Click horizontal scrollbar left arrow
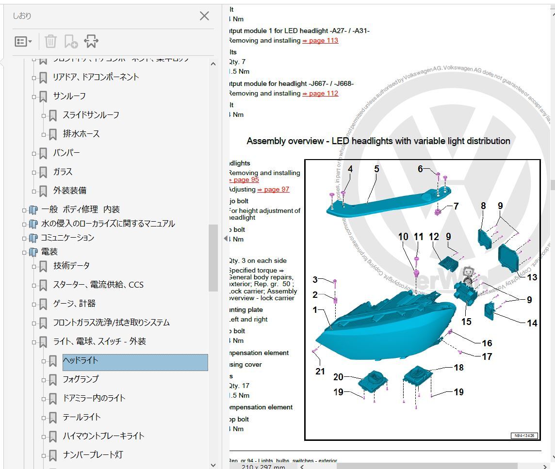The image size is (555, 469). coord(302,466)
